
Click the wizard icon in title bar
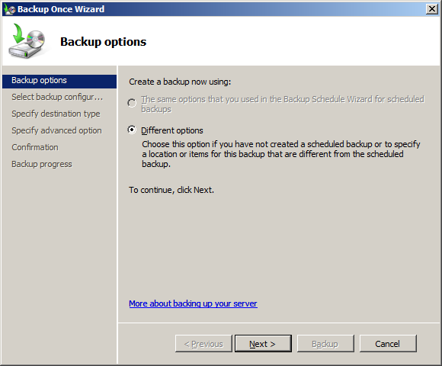(x=9, y=9)
